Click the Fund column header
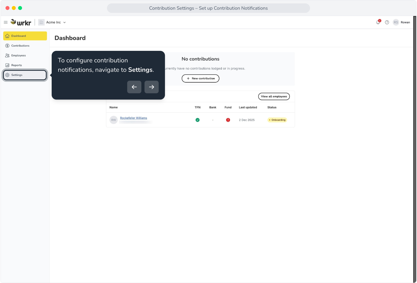The height and width of the screenshot is (283, 417). [x=228, y=107]
